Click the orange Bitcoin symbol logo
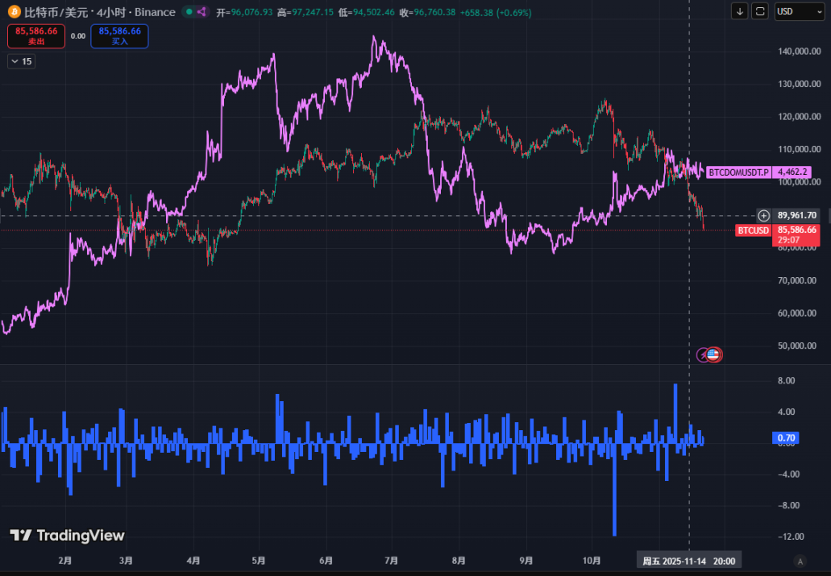This screenshot has height=576, width=831. pyautogui.click(x=15, y=12)
